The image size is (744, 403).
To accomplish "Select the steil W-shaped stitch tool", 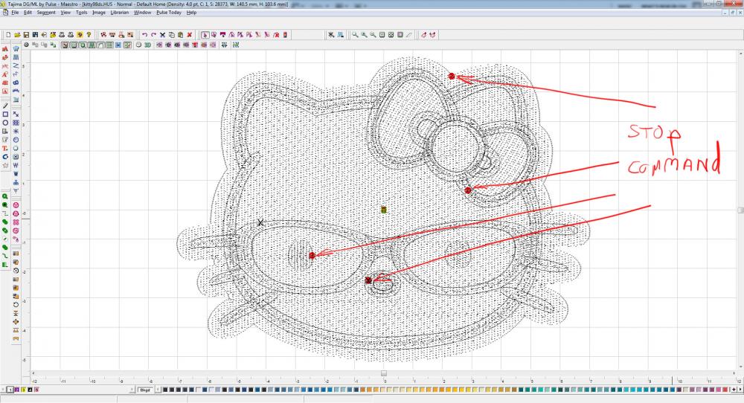I will coord(16,166).
